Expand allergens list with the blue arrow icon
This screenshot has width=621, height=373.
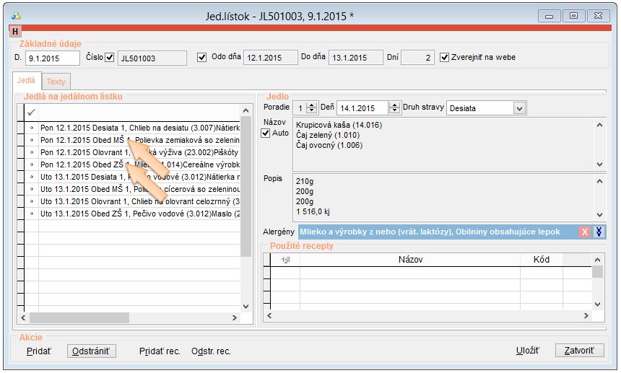click(599, 232)
